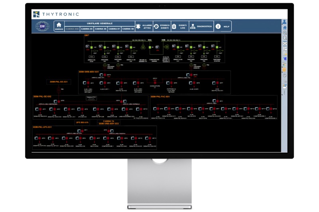The width and height of the screenshot is (319, 212).
Task: Open the three-dots more options in sidebar
Action: [284, 93]
